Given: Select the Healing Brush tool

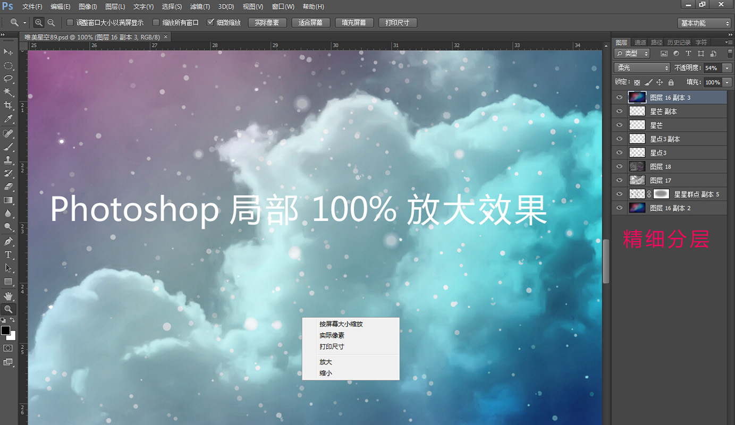Looking at the screenshot, I should pos(9,133).
